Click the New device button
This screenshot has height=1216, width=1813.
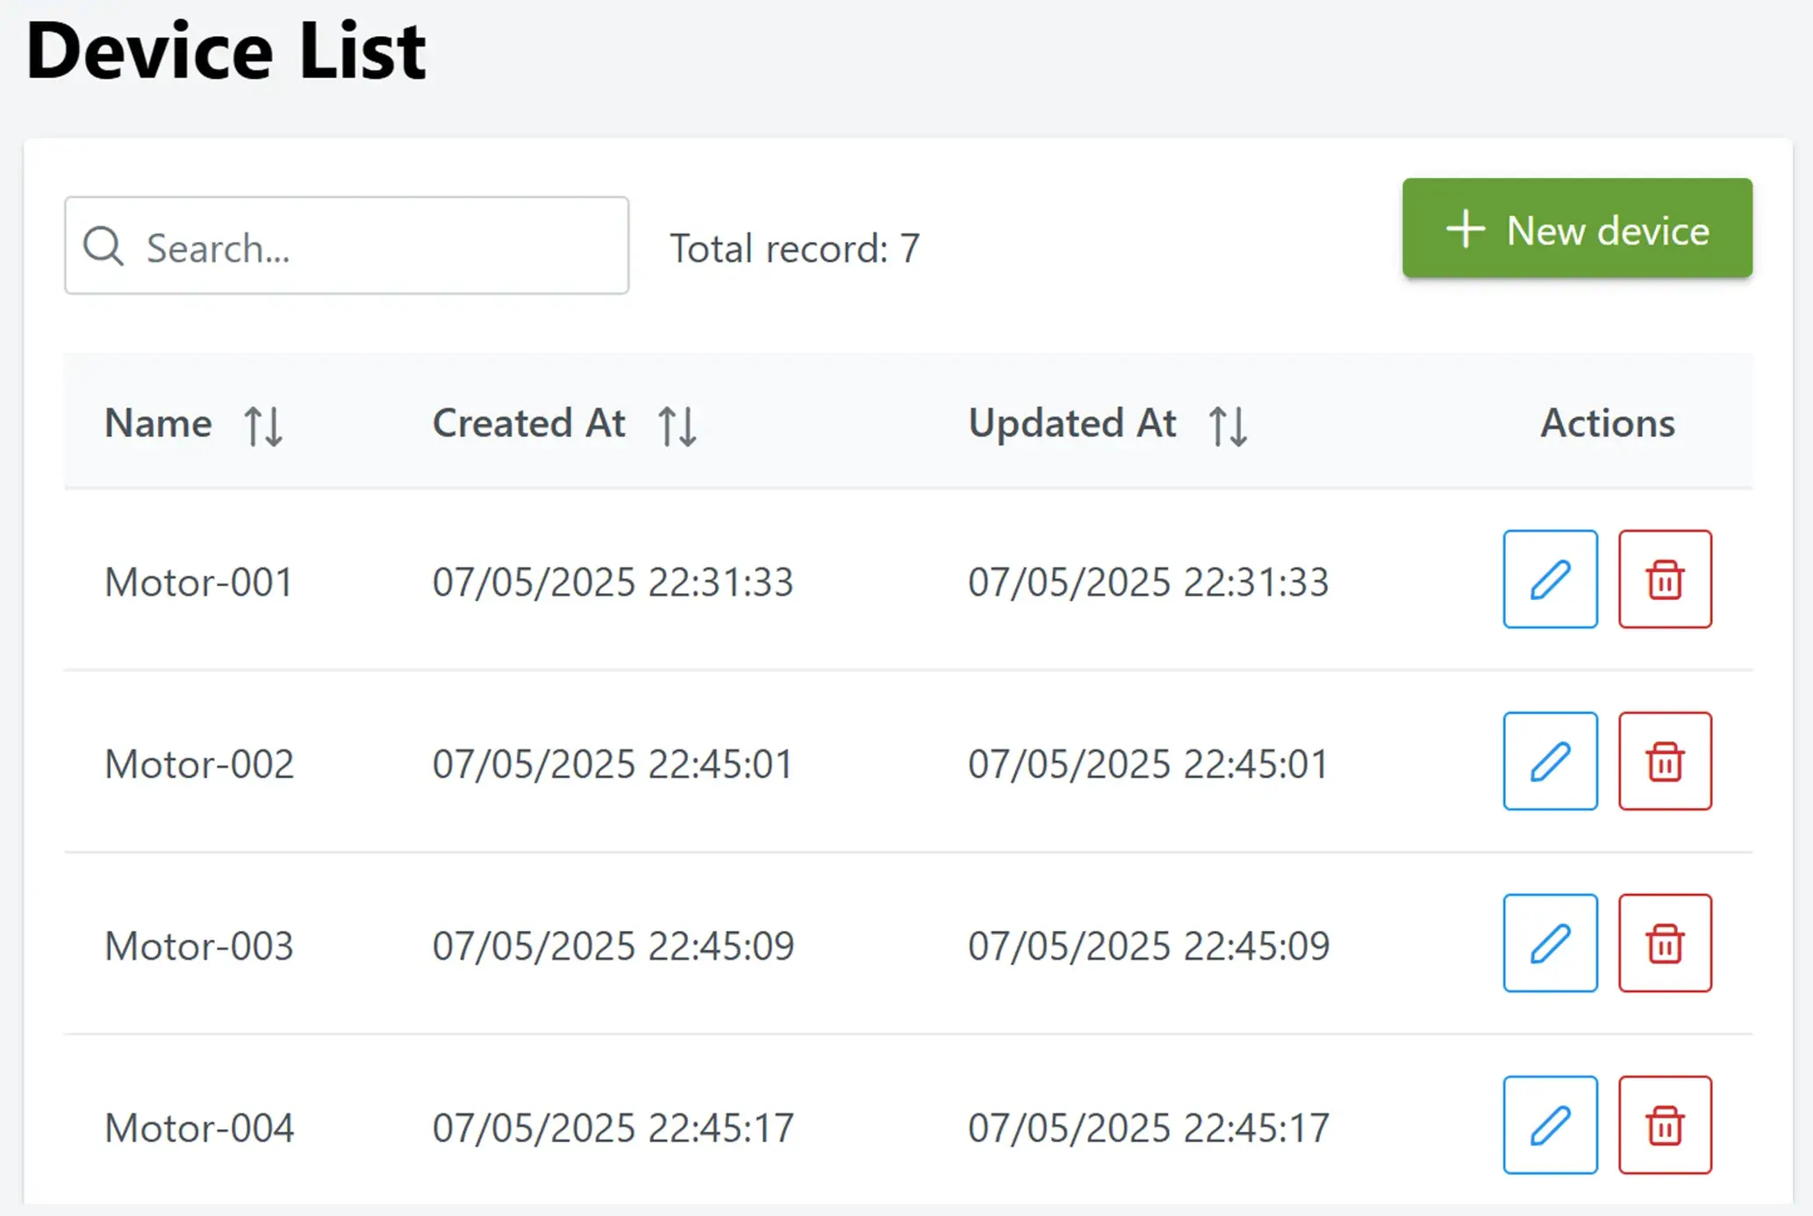pos(1577,229)
